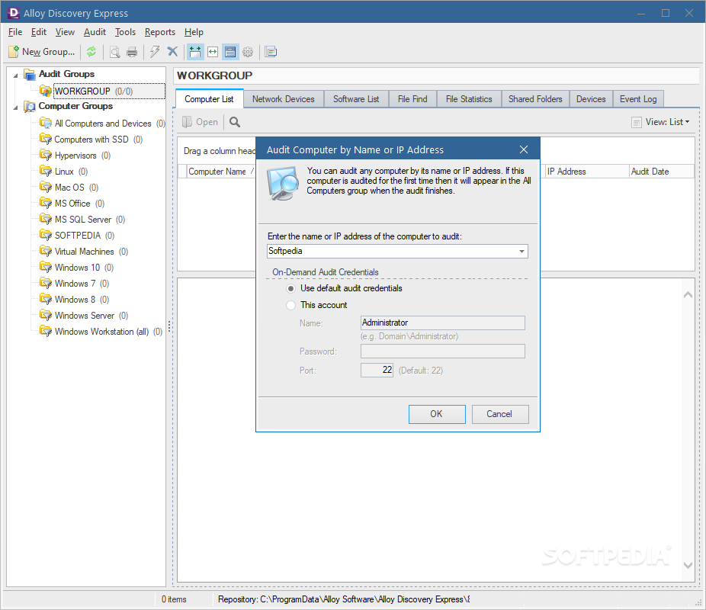Image resolution: width=706 pixels, height=610 pixels.
Task: Click the gear settings toolbar icon
Action: point(248,52)
